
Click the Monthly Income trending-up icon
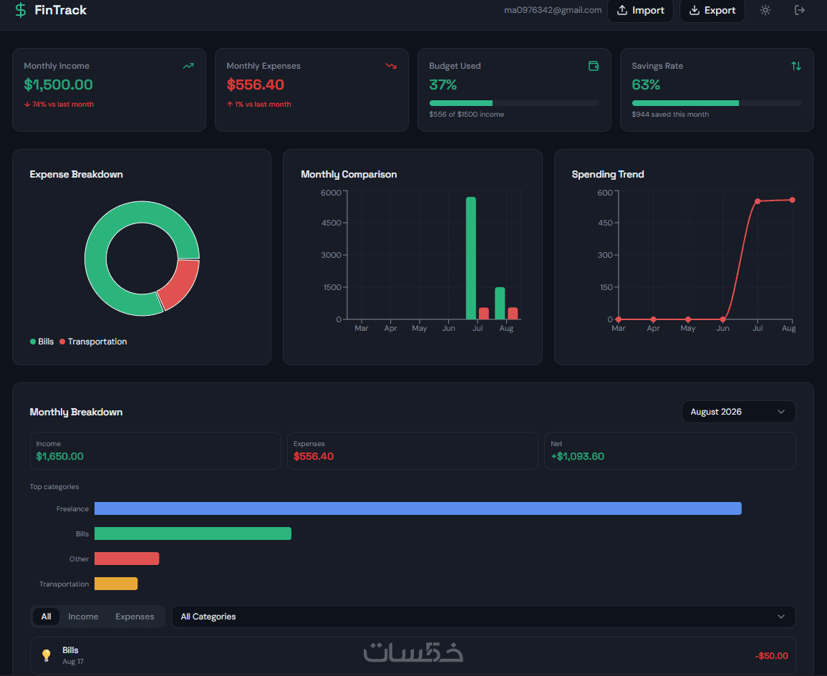(188, 66)
